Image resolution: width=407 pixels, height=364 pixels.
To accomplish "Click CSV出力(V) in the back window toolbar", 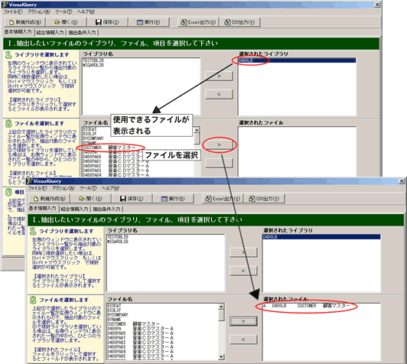I will pyautogui.click(x=240, y=22).
